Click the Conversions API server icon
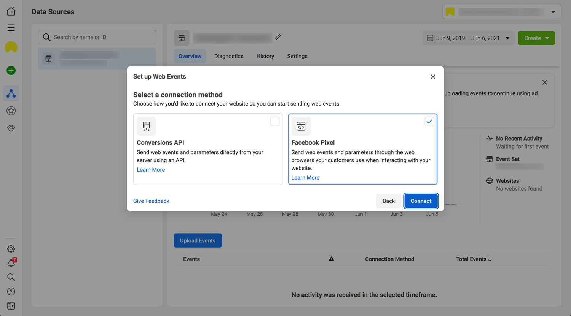The image size is (571, 316). [146, 126]
